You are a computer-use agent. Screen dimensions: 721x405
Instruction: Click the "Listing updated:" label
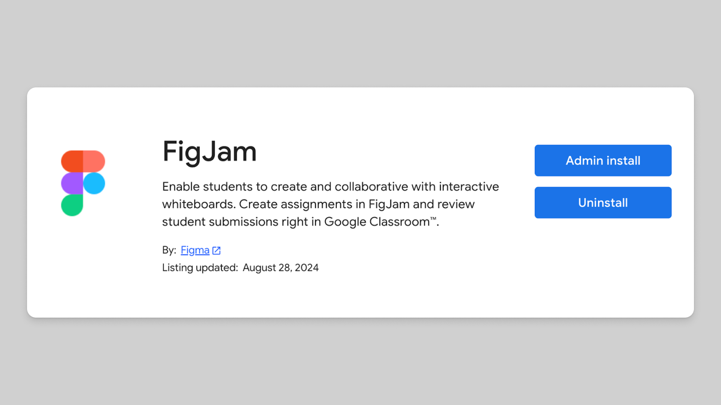point(200,268)
